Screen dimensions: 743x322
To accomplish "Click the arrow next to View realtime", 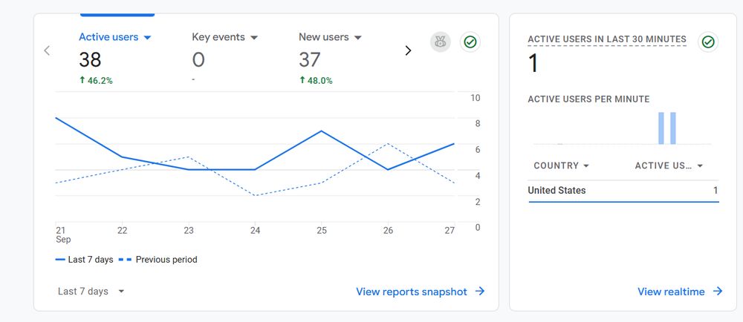I will coord(718,292).
